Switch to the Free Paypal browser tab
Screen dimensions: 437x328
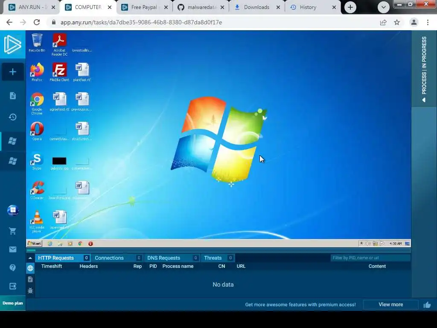click(144, 7)
